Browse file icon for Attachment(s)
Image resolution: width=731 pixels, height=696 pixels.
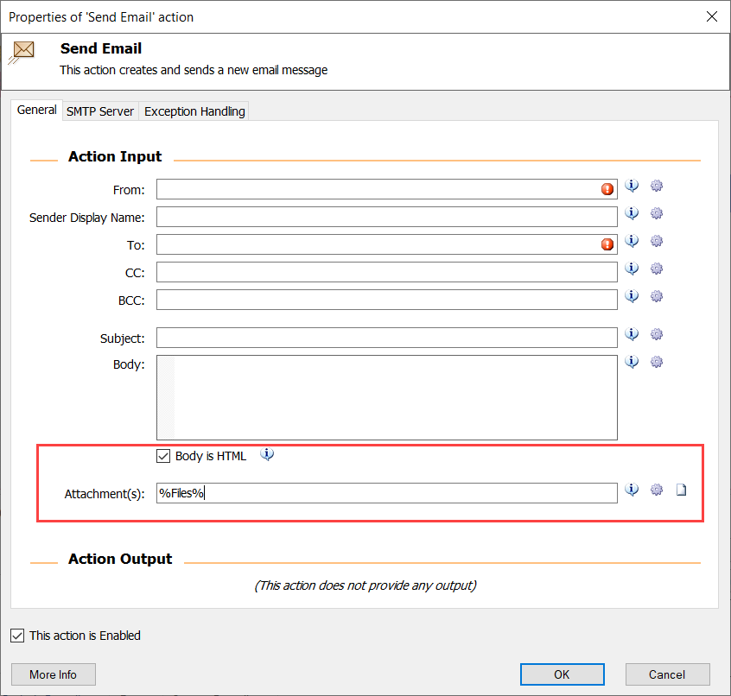tap(681, 490)
